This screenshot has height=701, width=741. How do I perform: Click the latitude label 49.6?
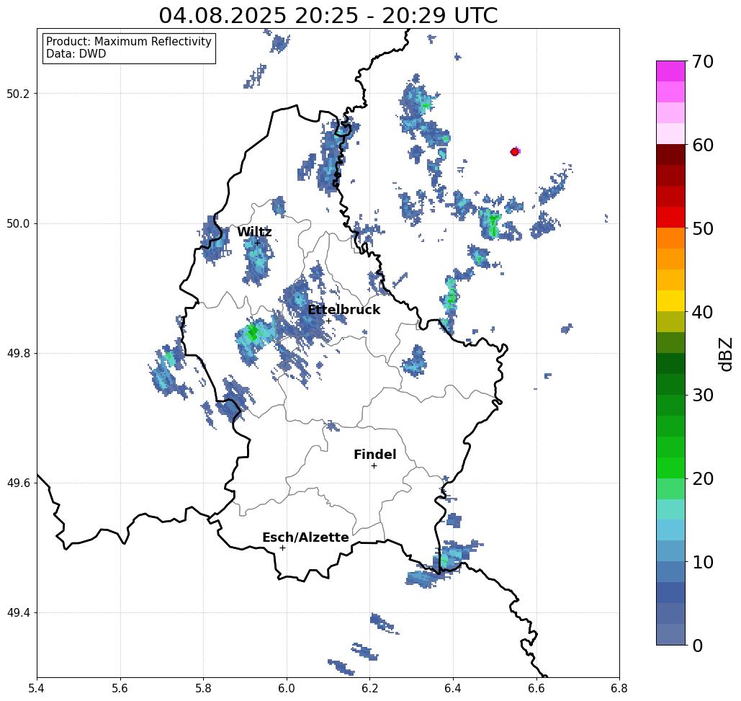(17, 483)
